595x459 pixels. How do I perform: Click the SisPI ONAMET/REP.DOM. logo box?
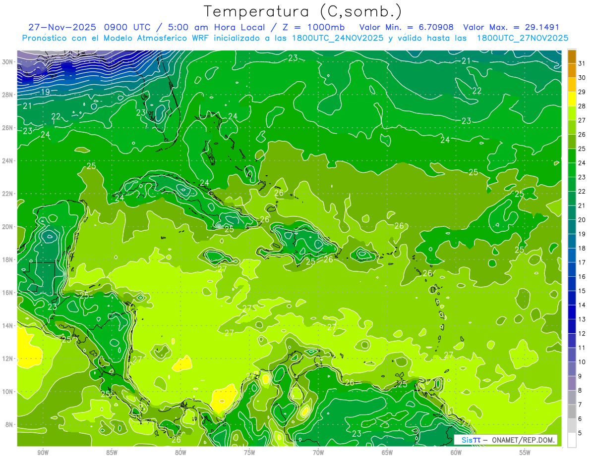click(506, 440)
